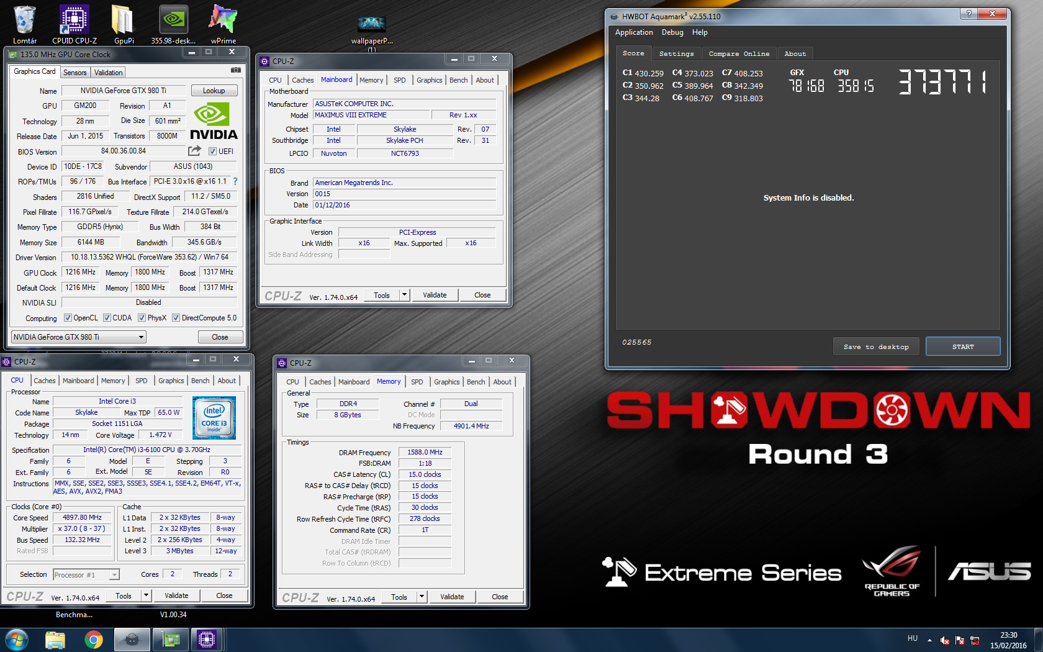Click the Lookup button in GPU-Z

[214, 91]
